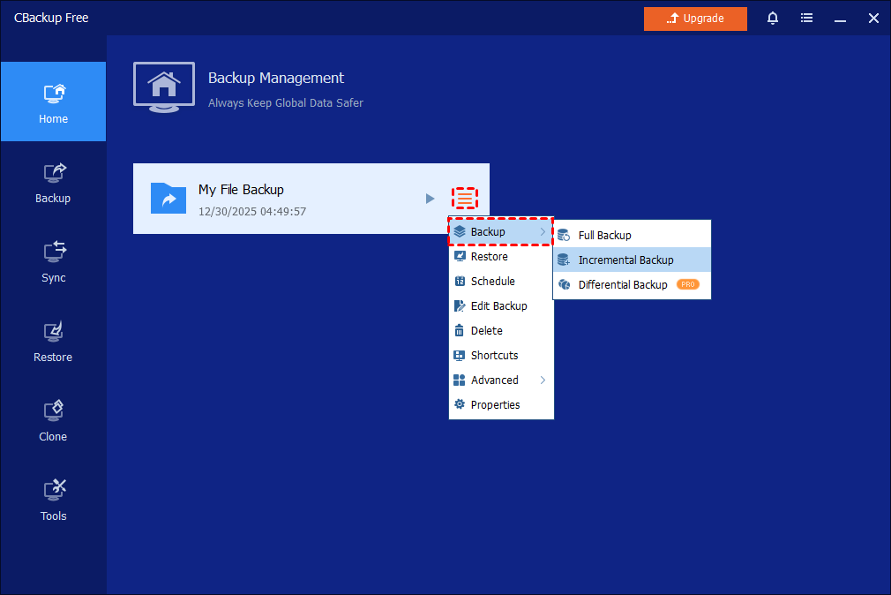
Task: Click Schedule in the context menu
Action: click(492, 281)
